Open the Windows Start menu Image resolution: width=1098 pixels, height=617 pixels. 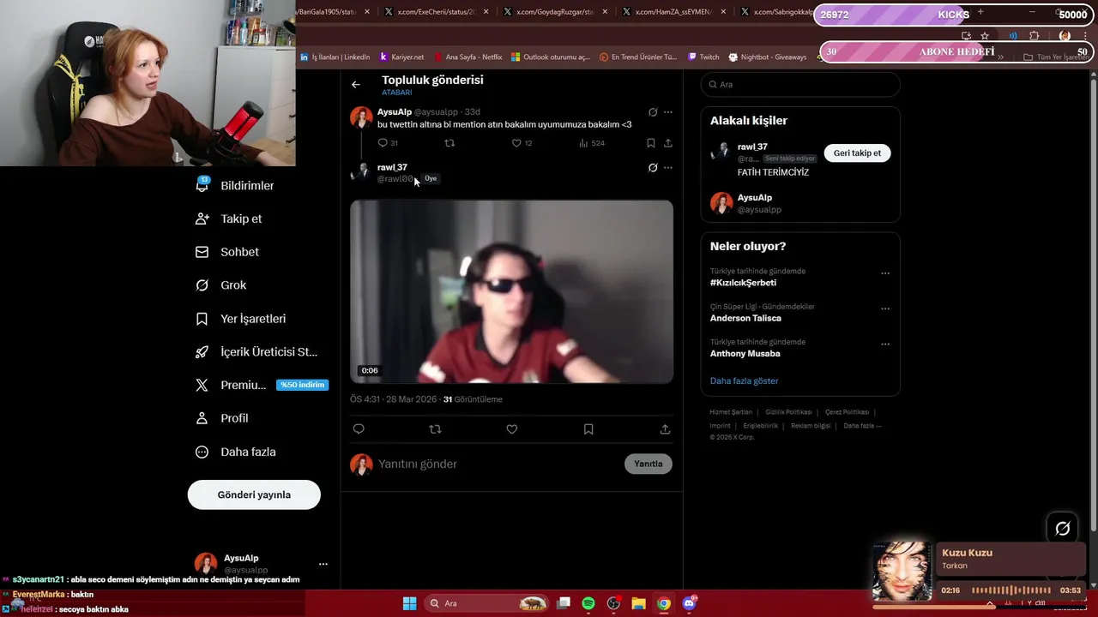coord(410,603)
